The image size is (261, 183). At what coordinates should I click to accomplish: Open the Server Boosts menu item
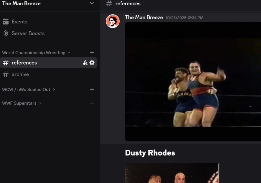28,33
